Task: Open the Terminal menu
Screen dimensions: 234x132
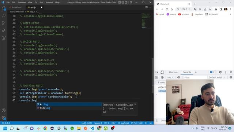Action: pyautogui.click(x=49, y=3)
